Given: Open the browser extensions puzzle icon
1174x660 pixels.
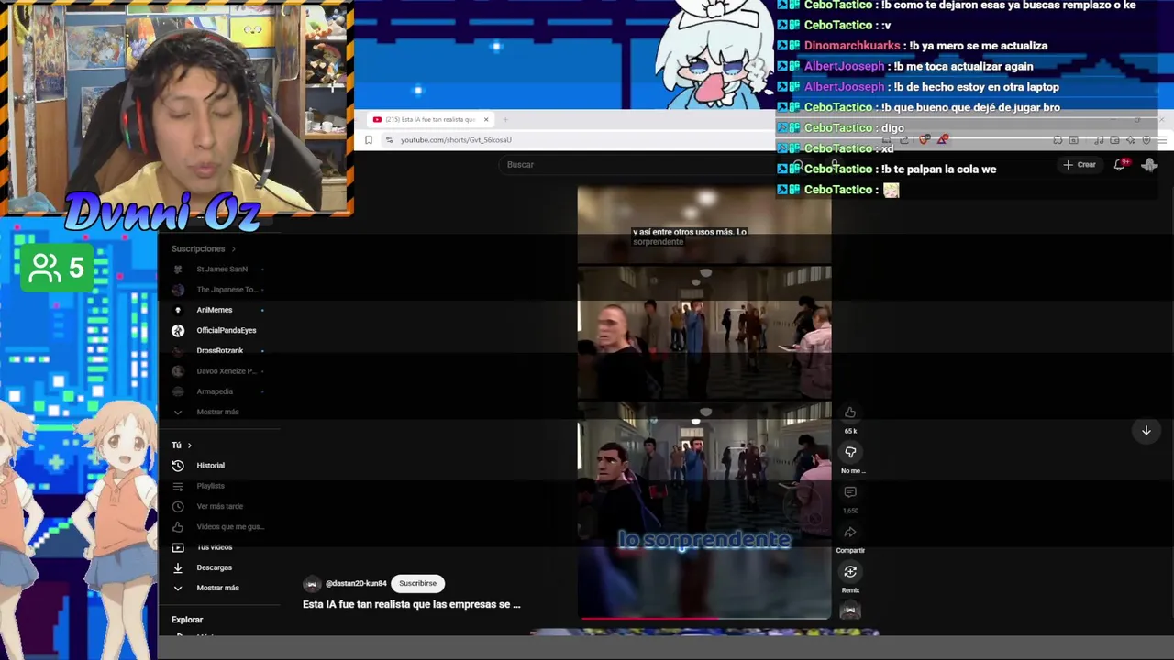Looking at the screenshot, I should (x=1058, y=140).
